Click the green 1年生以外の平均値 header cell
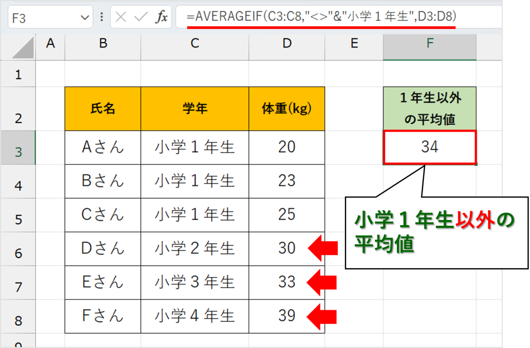Image resolution: width=530 pixels, height=348 pixels. click(430, 109)
